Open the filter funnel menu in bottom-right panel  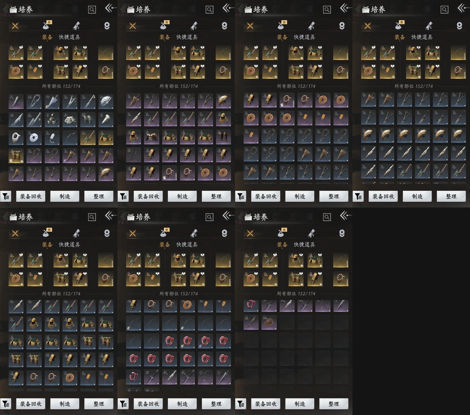click(x=241, y=404)
